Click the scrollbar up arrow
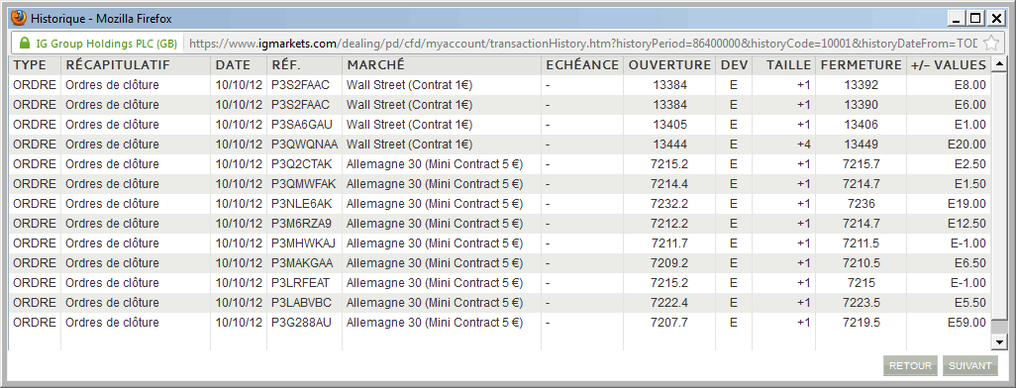This screenshot has width=1016, height=388. pos(999,64)
